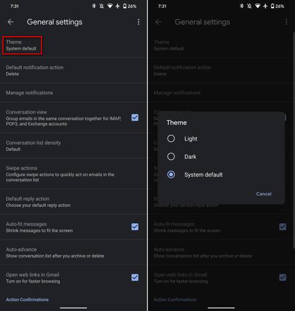295x311 pixels.
Task: Open Conversation list density setting
Action: tap(73, 146)
